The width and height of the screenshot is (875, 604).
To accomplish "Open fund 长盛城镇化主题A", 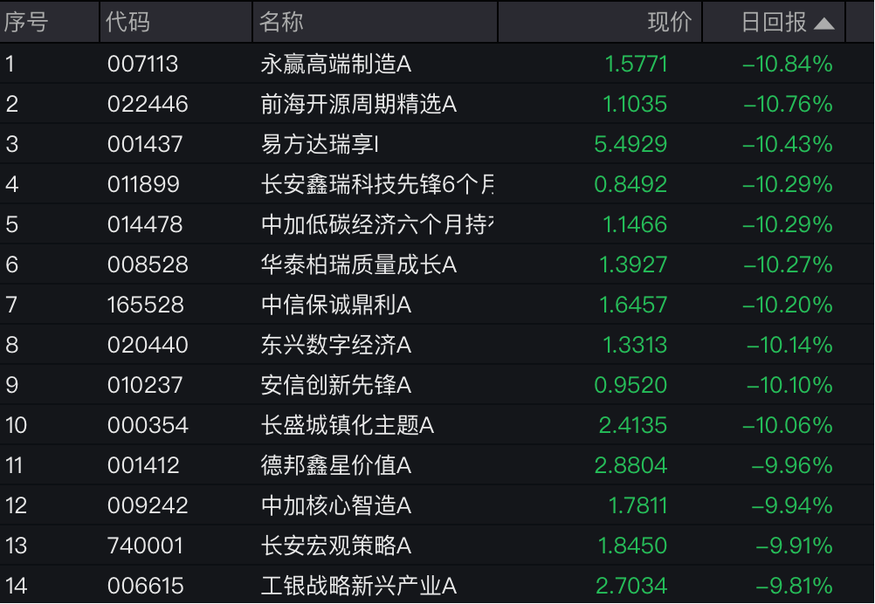I will [x=347, y=425].
